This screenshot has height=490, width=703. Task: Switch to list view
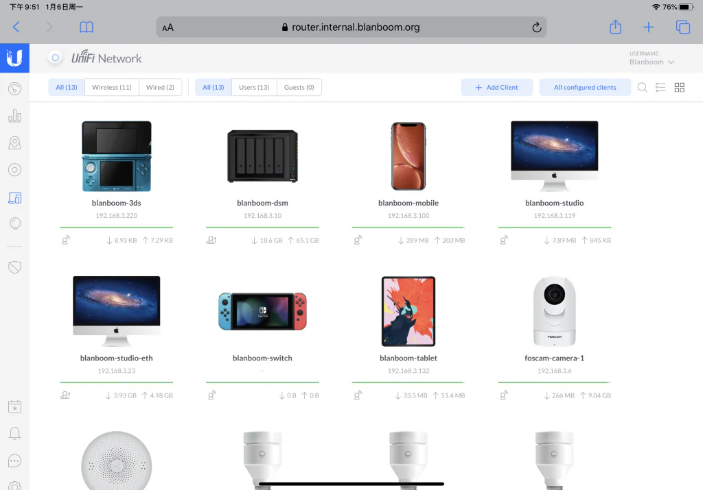pyautogui.click(x=660, y=87)
